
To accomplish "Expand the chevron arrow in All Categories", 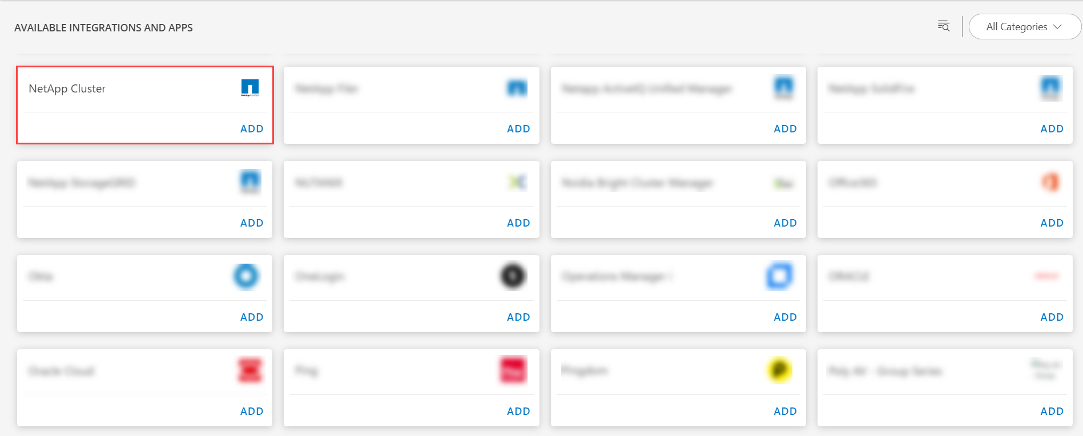I will [1057, 27].
